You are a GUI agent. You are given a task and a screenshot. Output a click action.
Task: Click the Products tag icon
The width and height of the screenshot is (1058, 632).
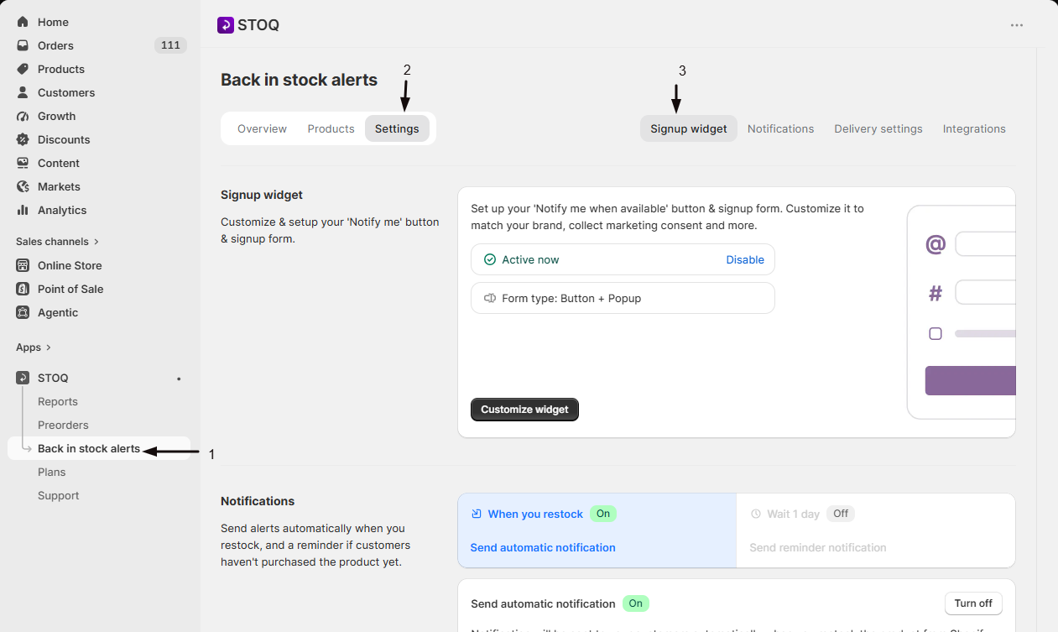click(x=23, y=69)
